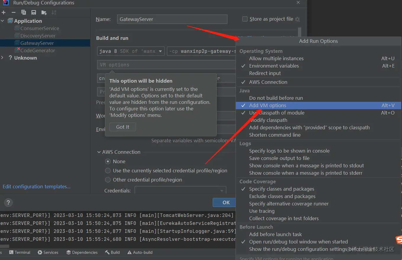Dismiss the tooltip with Got It
Image resolution: width=402 pixels, height=260 pixels.
click(x=123, y=127)
